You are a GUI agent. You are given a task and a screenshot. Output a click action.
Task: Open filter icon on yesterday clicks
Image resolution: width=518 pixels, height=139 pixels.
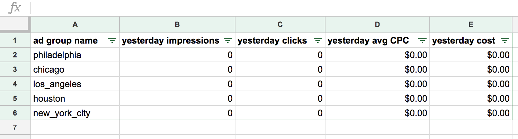click(x=318, y=41)
